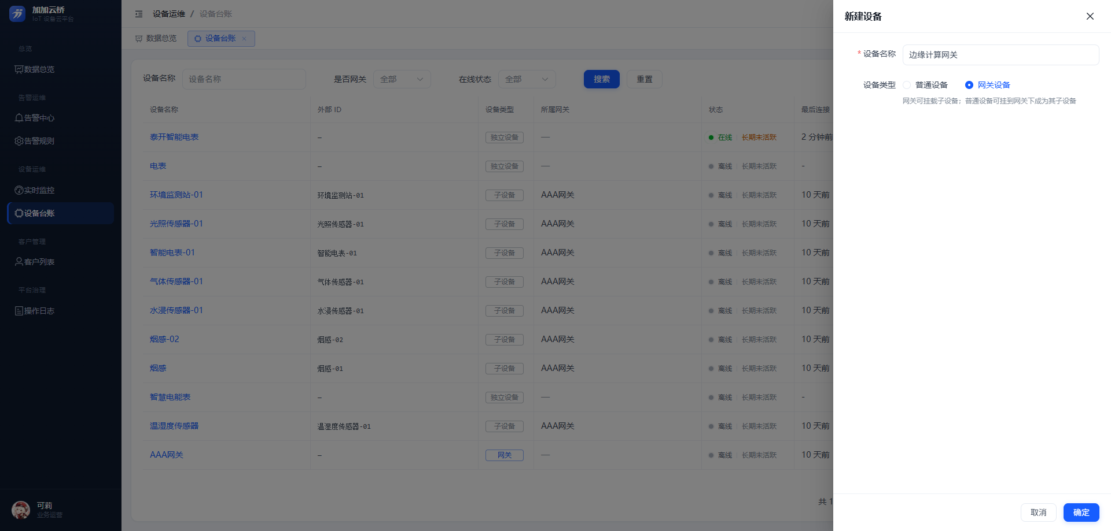Open the 烟感-02 device link
This screenshot has height=531, width=1111.
pyautogui.click(x=164, y=339)
